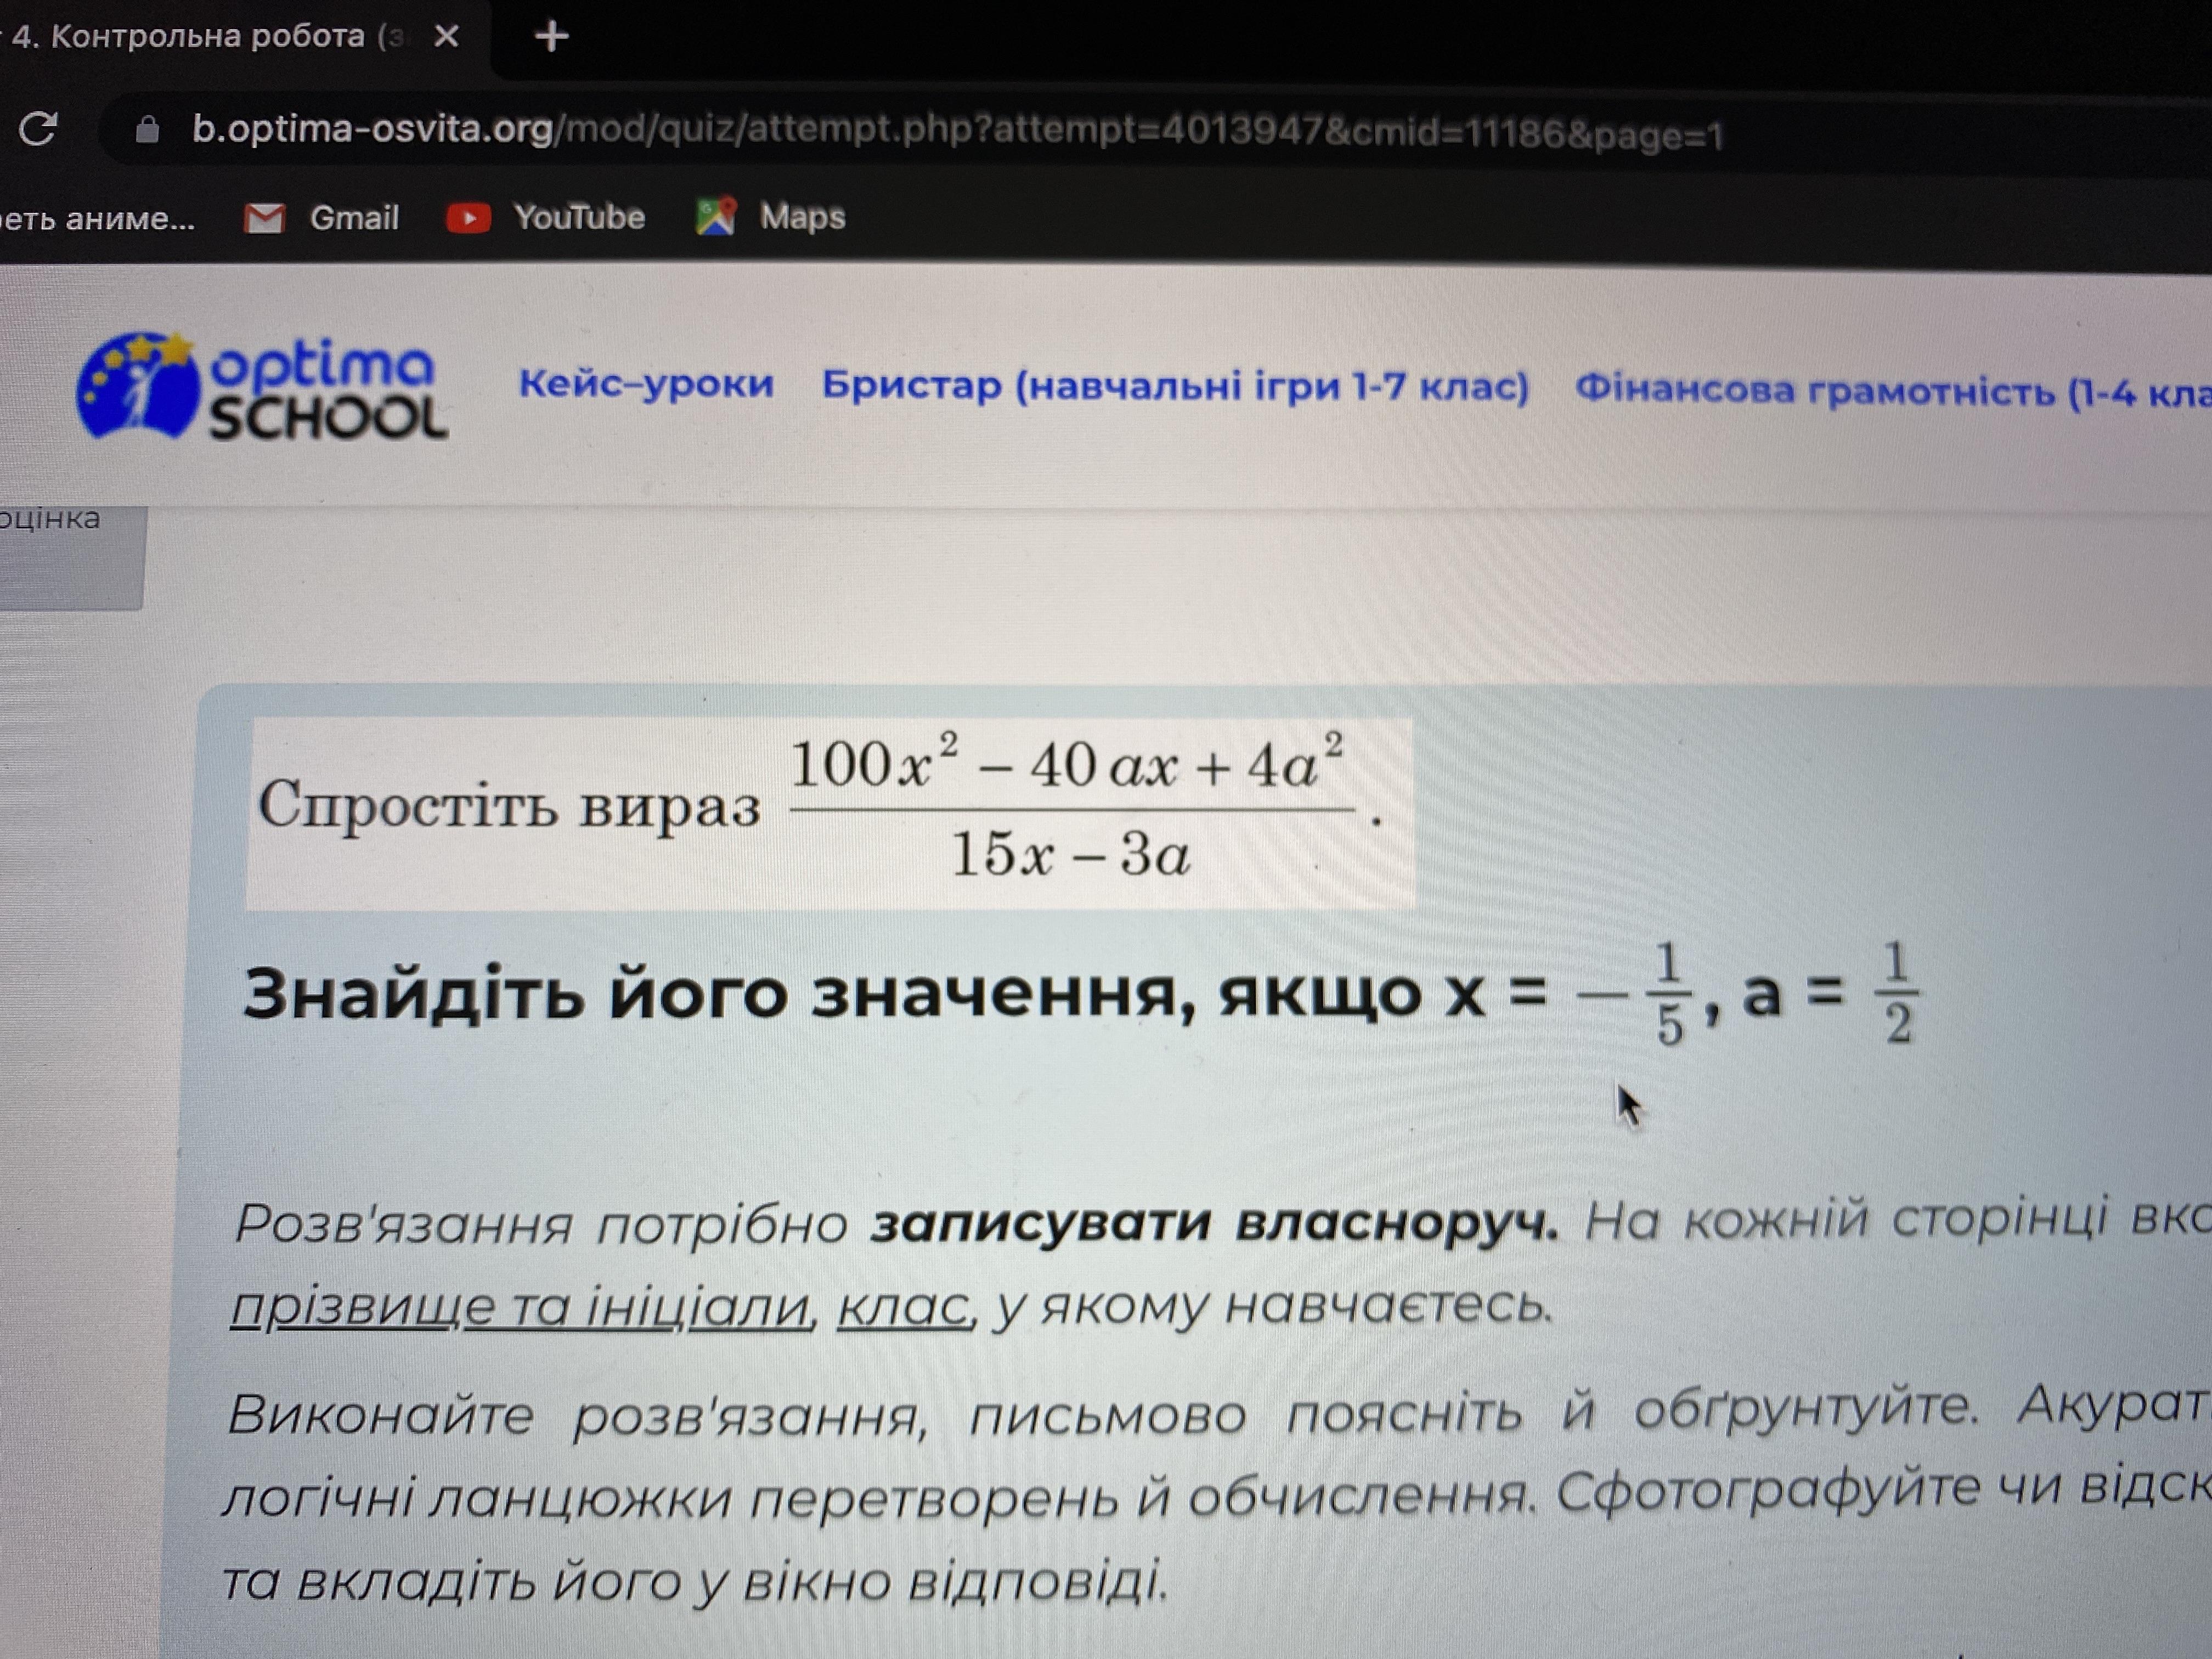
Task: Open Бристар навчальні ігри menu item
Action: click(x=1175, y=386)
